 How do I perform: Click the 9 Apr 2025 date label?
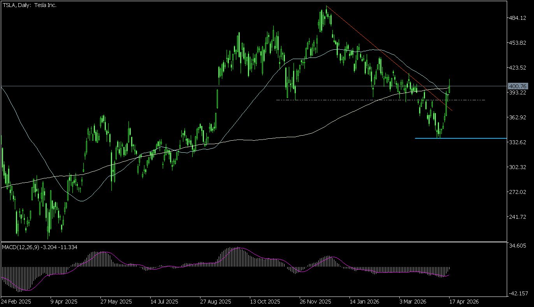point(65,302)
